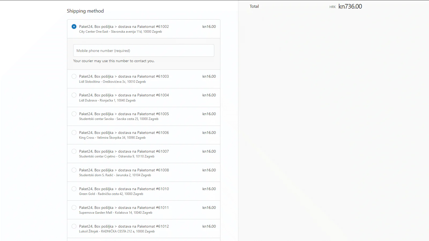Choose Paketomat #61004 Lidl Dubrava radio button
The height and width of the screenshot is (241, 429).
tap(74, 95)
